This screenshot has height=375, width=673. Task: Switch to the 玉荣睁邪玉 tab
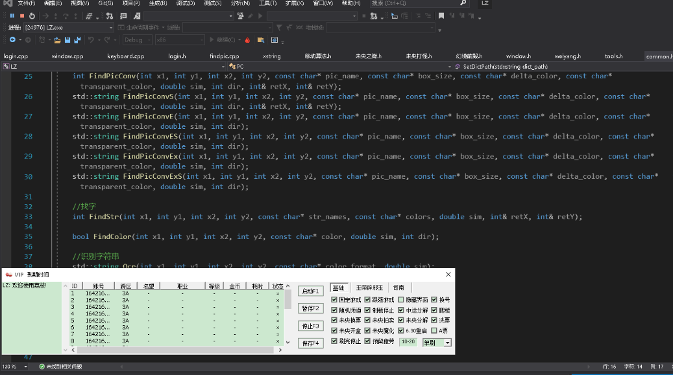tap(369, 288)
